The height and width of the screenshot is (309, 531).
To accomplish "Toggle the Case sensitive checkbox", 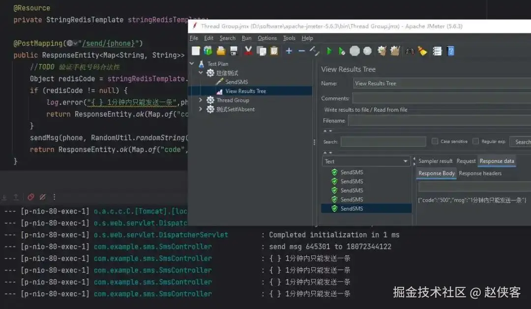I will pyautogui.click(x=435, y=141).
